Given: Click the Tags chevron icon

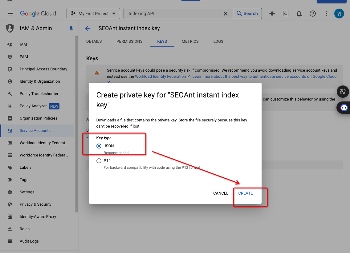Looking at the screenshot, I should (10, 180).
